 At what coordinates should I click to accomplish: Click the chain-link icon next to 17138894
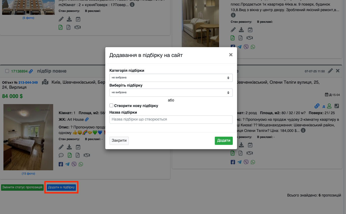click(31, 71)
